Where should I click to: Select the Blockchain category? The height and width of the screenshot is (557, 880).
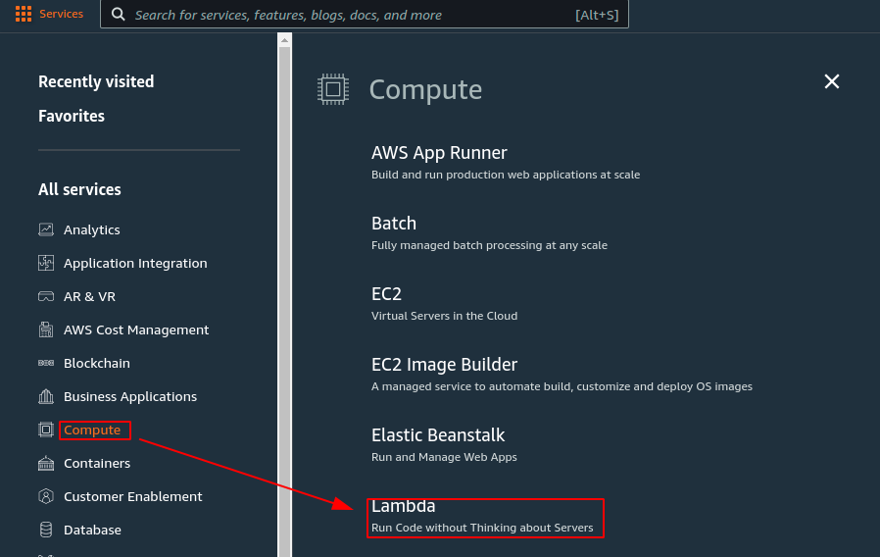click(x=97, y=363)
